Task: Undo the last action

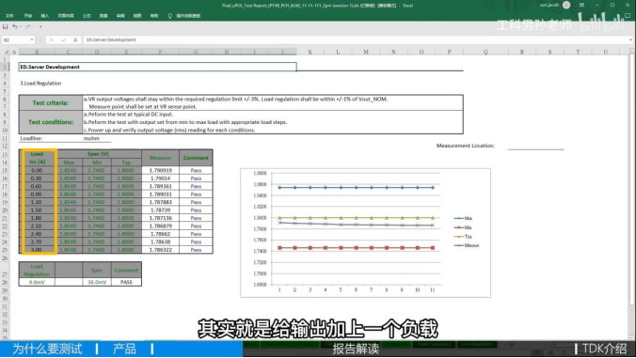Action: (x=15, y=26)
